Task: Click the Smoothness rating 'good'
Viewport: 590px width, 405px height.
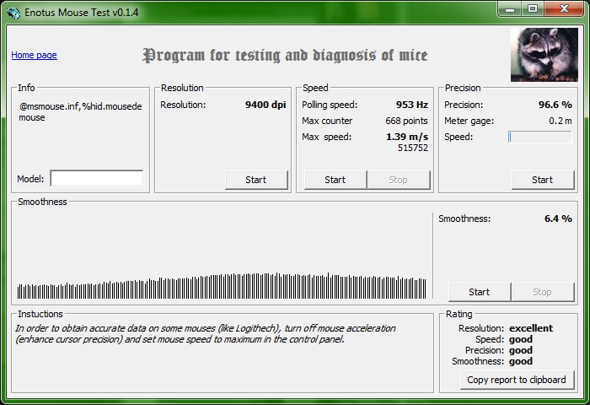Action: pyautogui.click(x=521, y=361)
